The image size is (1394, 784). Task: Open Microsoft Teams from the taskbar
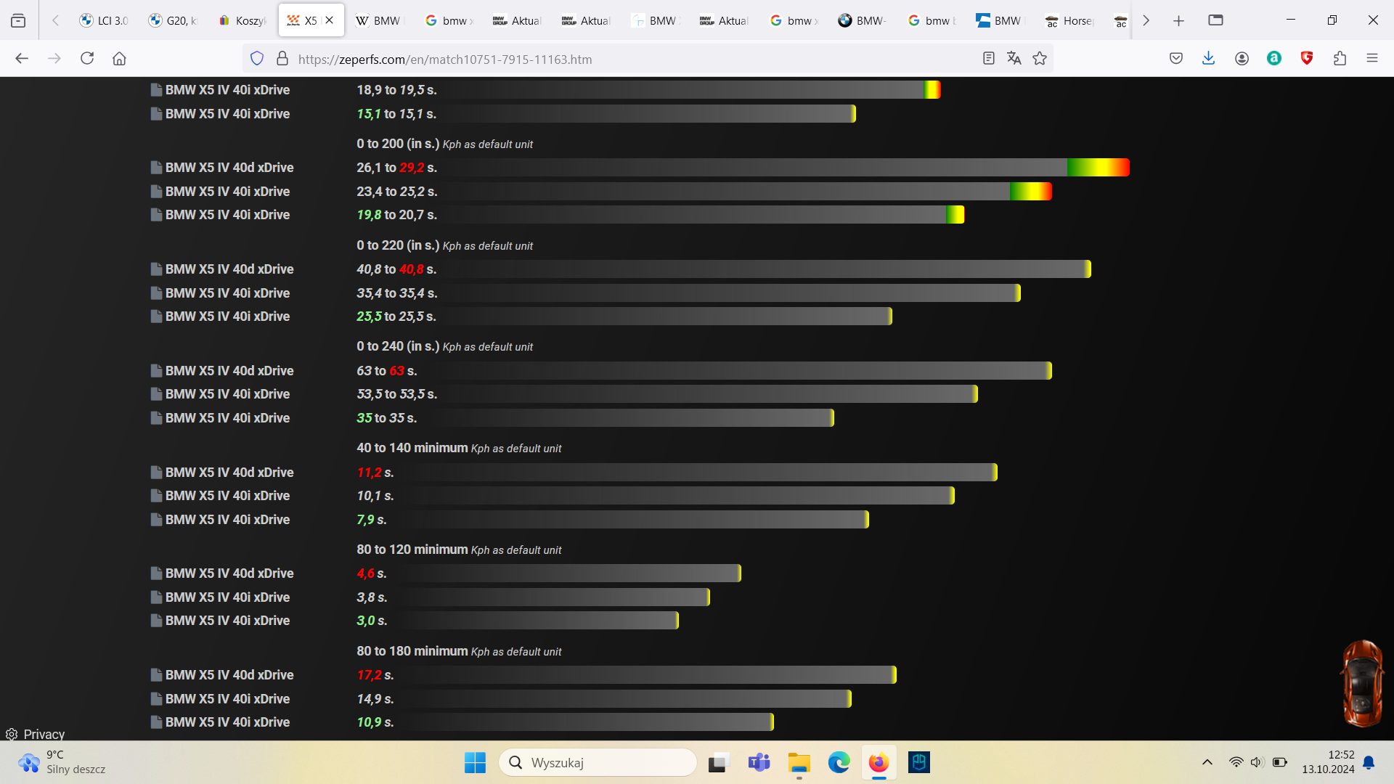759,762
